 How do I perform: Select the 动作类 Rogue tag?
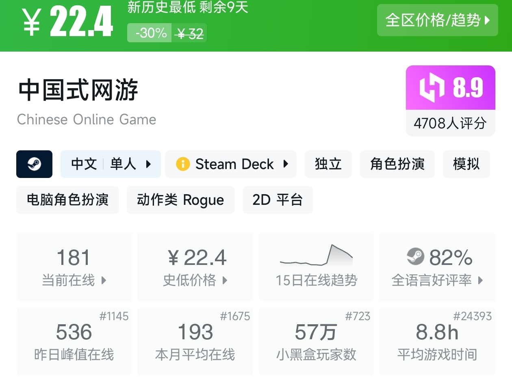click(x=180, y=200)
